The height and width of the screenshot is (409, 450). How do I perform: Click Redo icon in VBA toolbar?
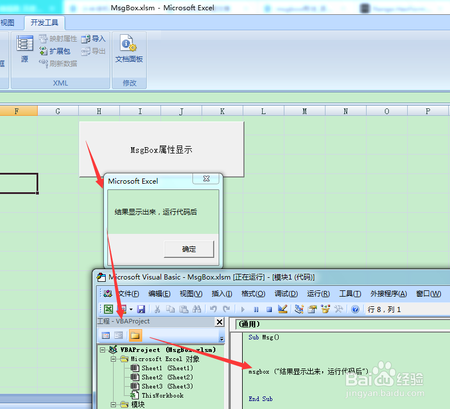[227, 309]
